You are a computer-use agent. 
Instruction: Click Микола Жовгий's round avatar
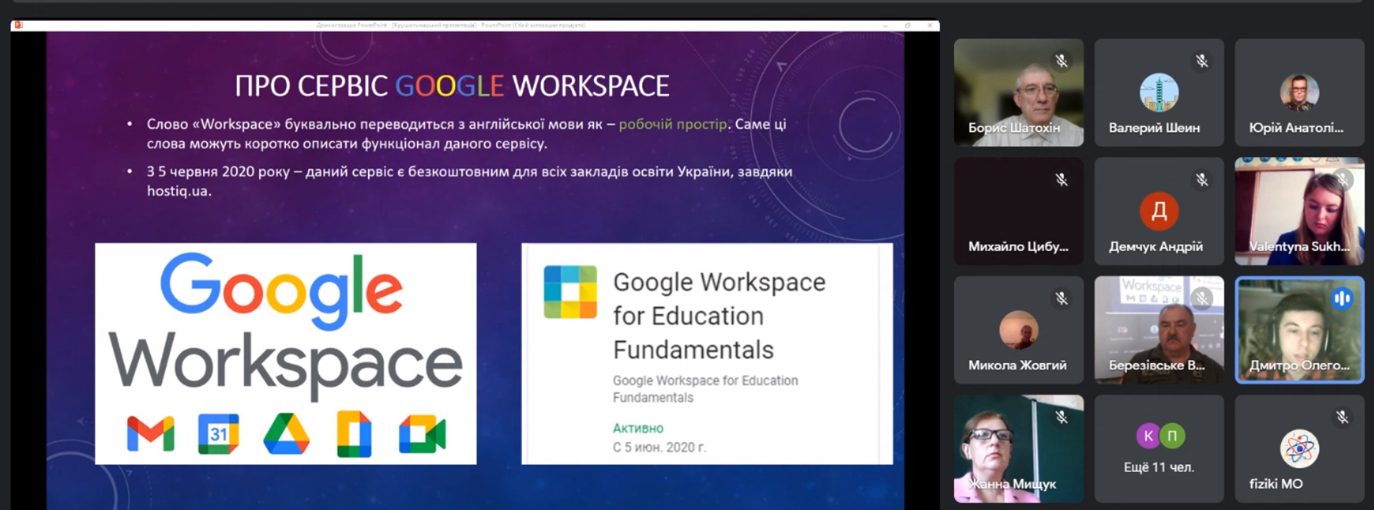[1018, 330]
